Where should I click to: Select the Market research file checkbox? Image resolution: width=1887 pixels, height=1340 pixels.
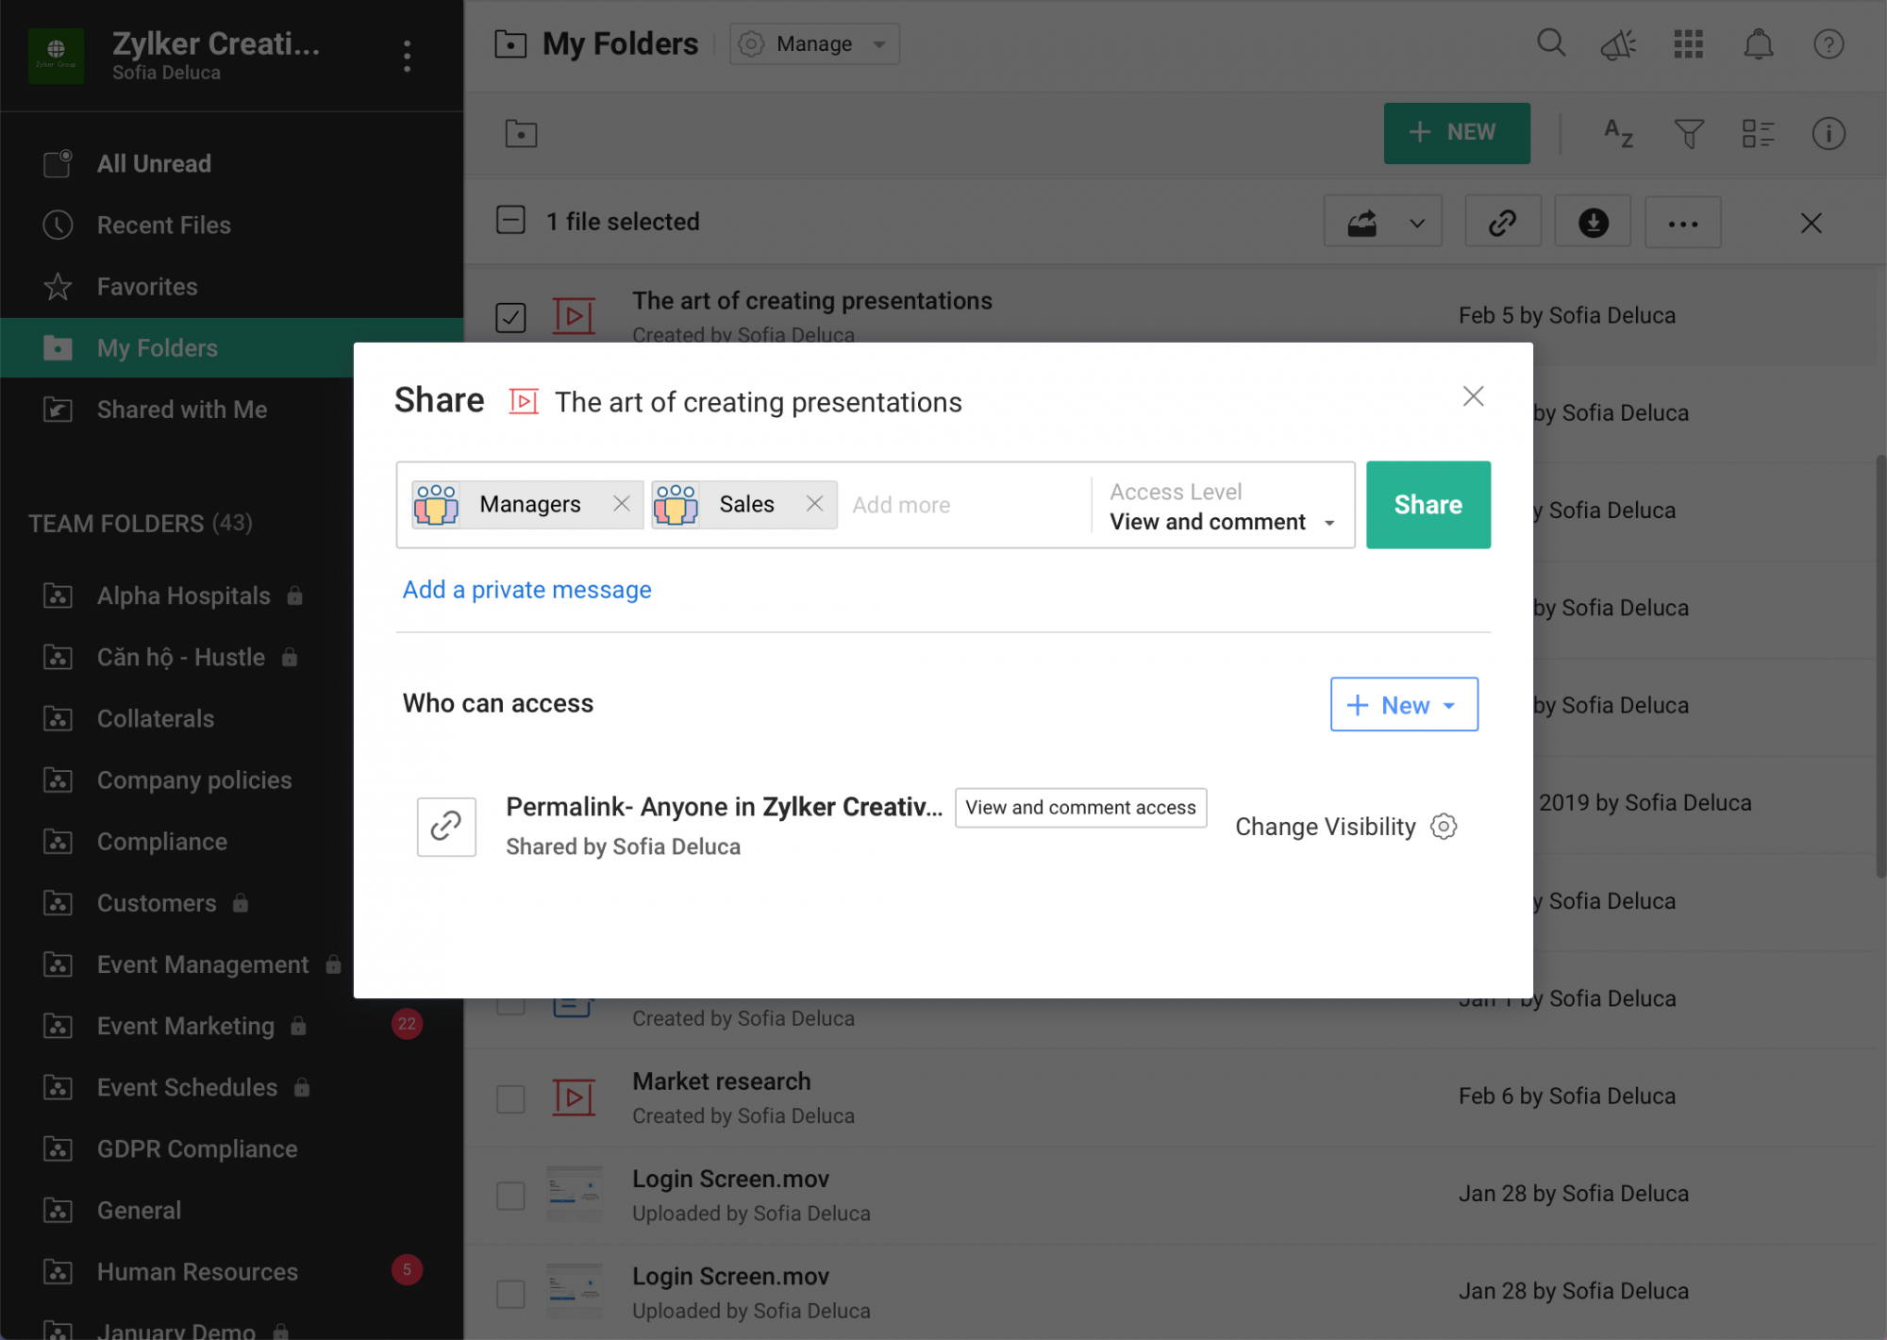[510, 1098]
